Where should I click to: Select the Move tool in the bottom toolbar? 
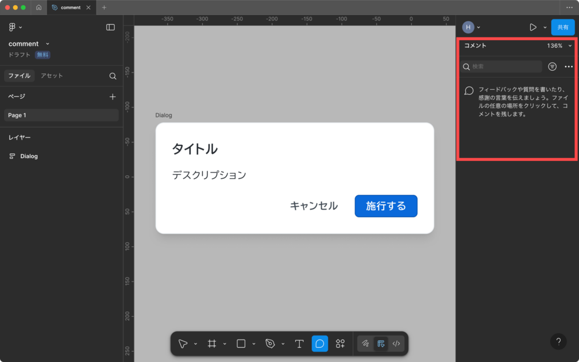[x=183, y=344]
